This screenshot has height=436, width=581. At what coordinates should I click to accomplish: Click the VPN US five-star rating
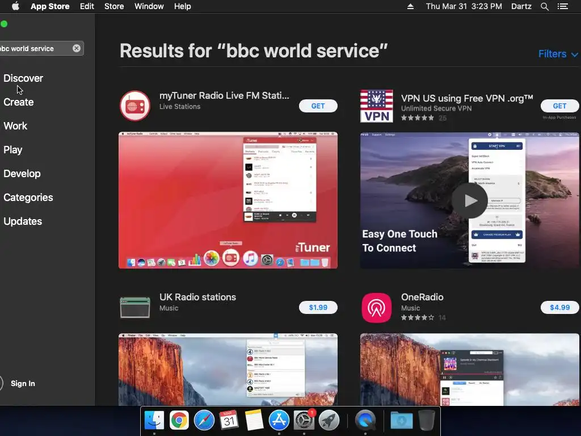pos(418,118)
